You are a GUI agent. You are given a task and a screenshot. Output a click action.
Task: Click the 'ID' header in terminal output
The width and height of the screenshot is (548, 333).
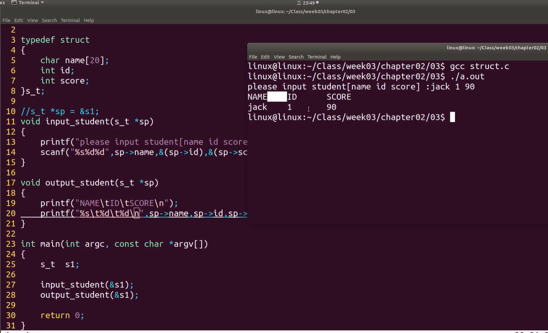(x=292, y=97)
